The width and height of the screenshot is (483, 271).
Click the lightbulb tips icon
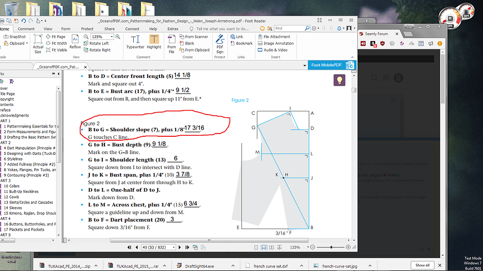tap(339, 80)
